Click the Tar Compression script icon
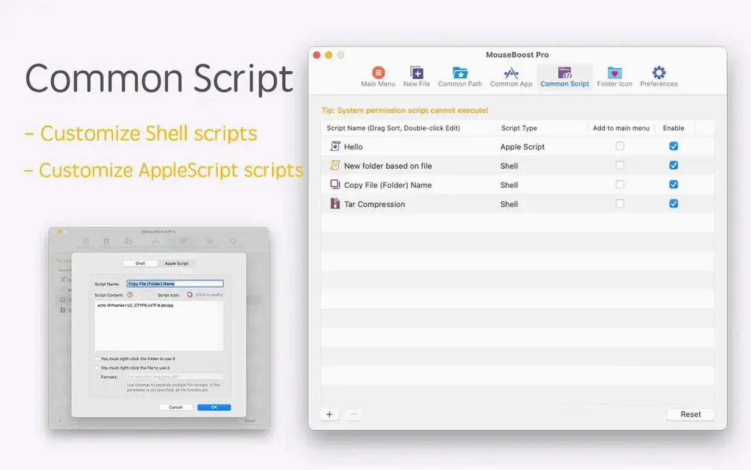Screen dimensions: 751x470 [335, 204]
